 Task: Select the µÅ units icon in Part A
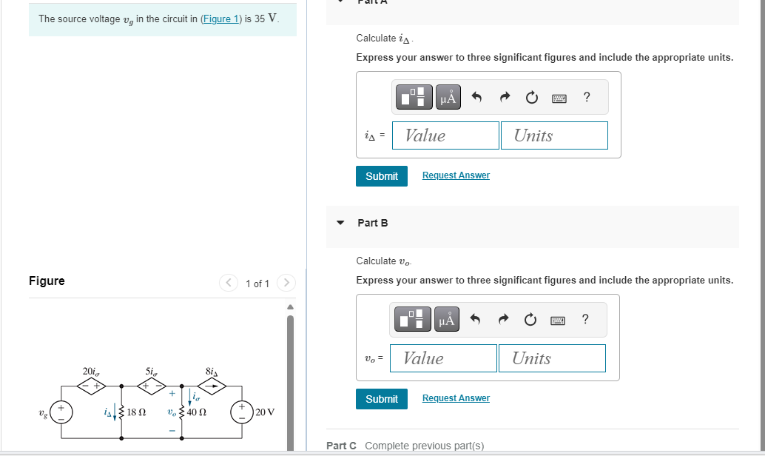448,96
